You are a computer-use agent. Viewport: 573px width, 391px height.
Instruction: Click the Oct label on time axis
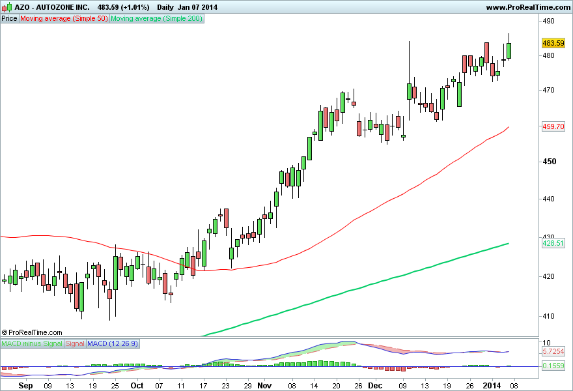tap(137, 386)
